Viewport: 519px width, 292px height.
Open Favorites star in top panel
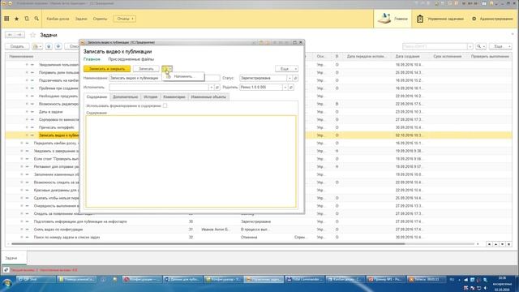(x=16, y=19)
